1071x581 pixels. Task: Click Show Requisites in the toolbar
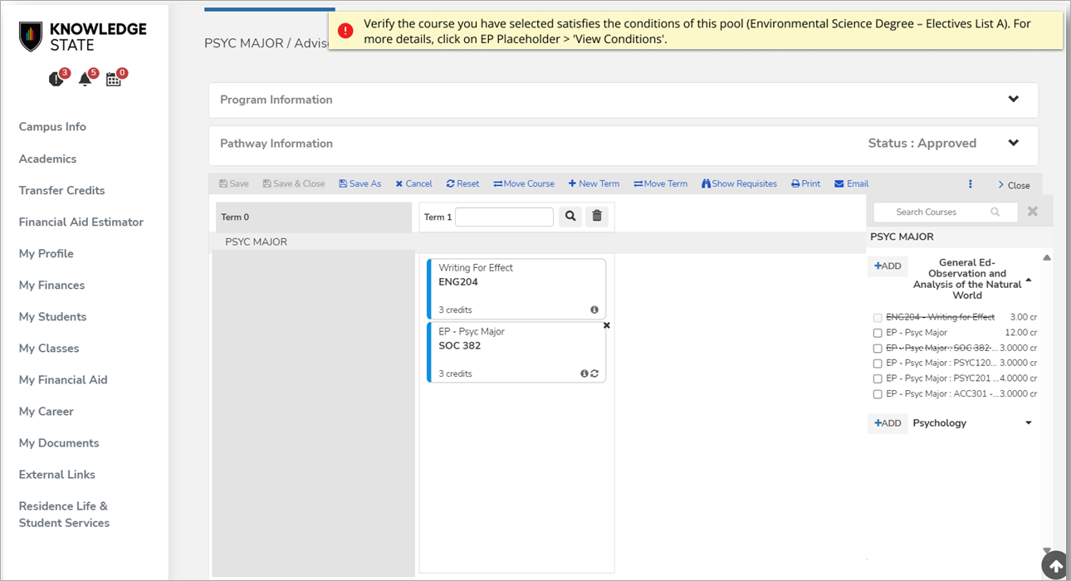click(739, 184)
